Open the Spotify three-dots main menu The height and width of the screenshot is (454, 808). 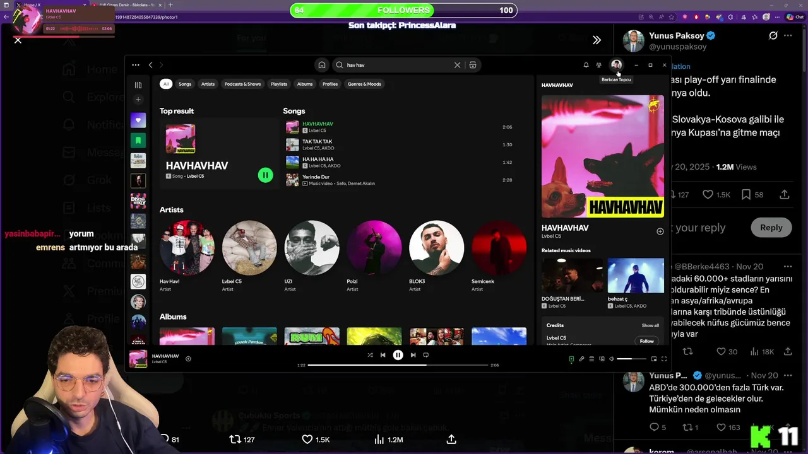pos(135,65)
